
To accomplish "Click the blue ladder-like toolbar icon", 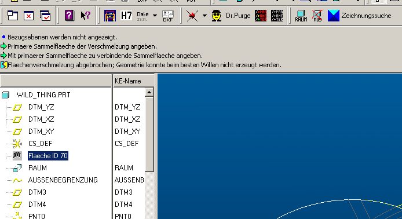I will 110,16.
